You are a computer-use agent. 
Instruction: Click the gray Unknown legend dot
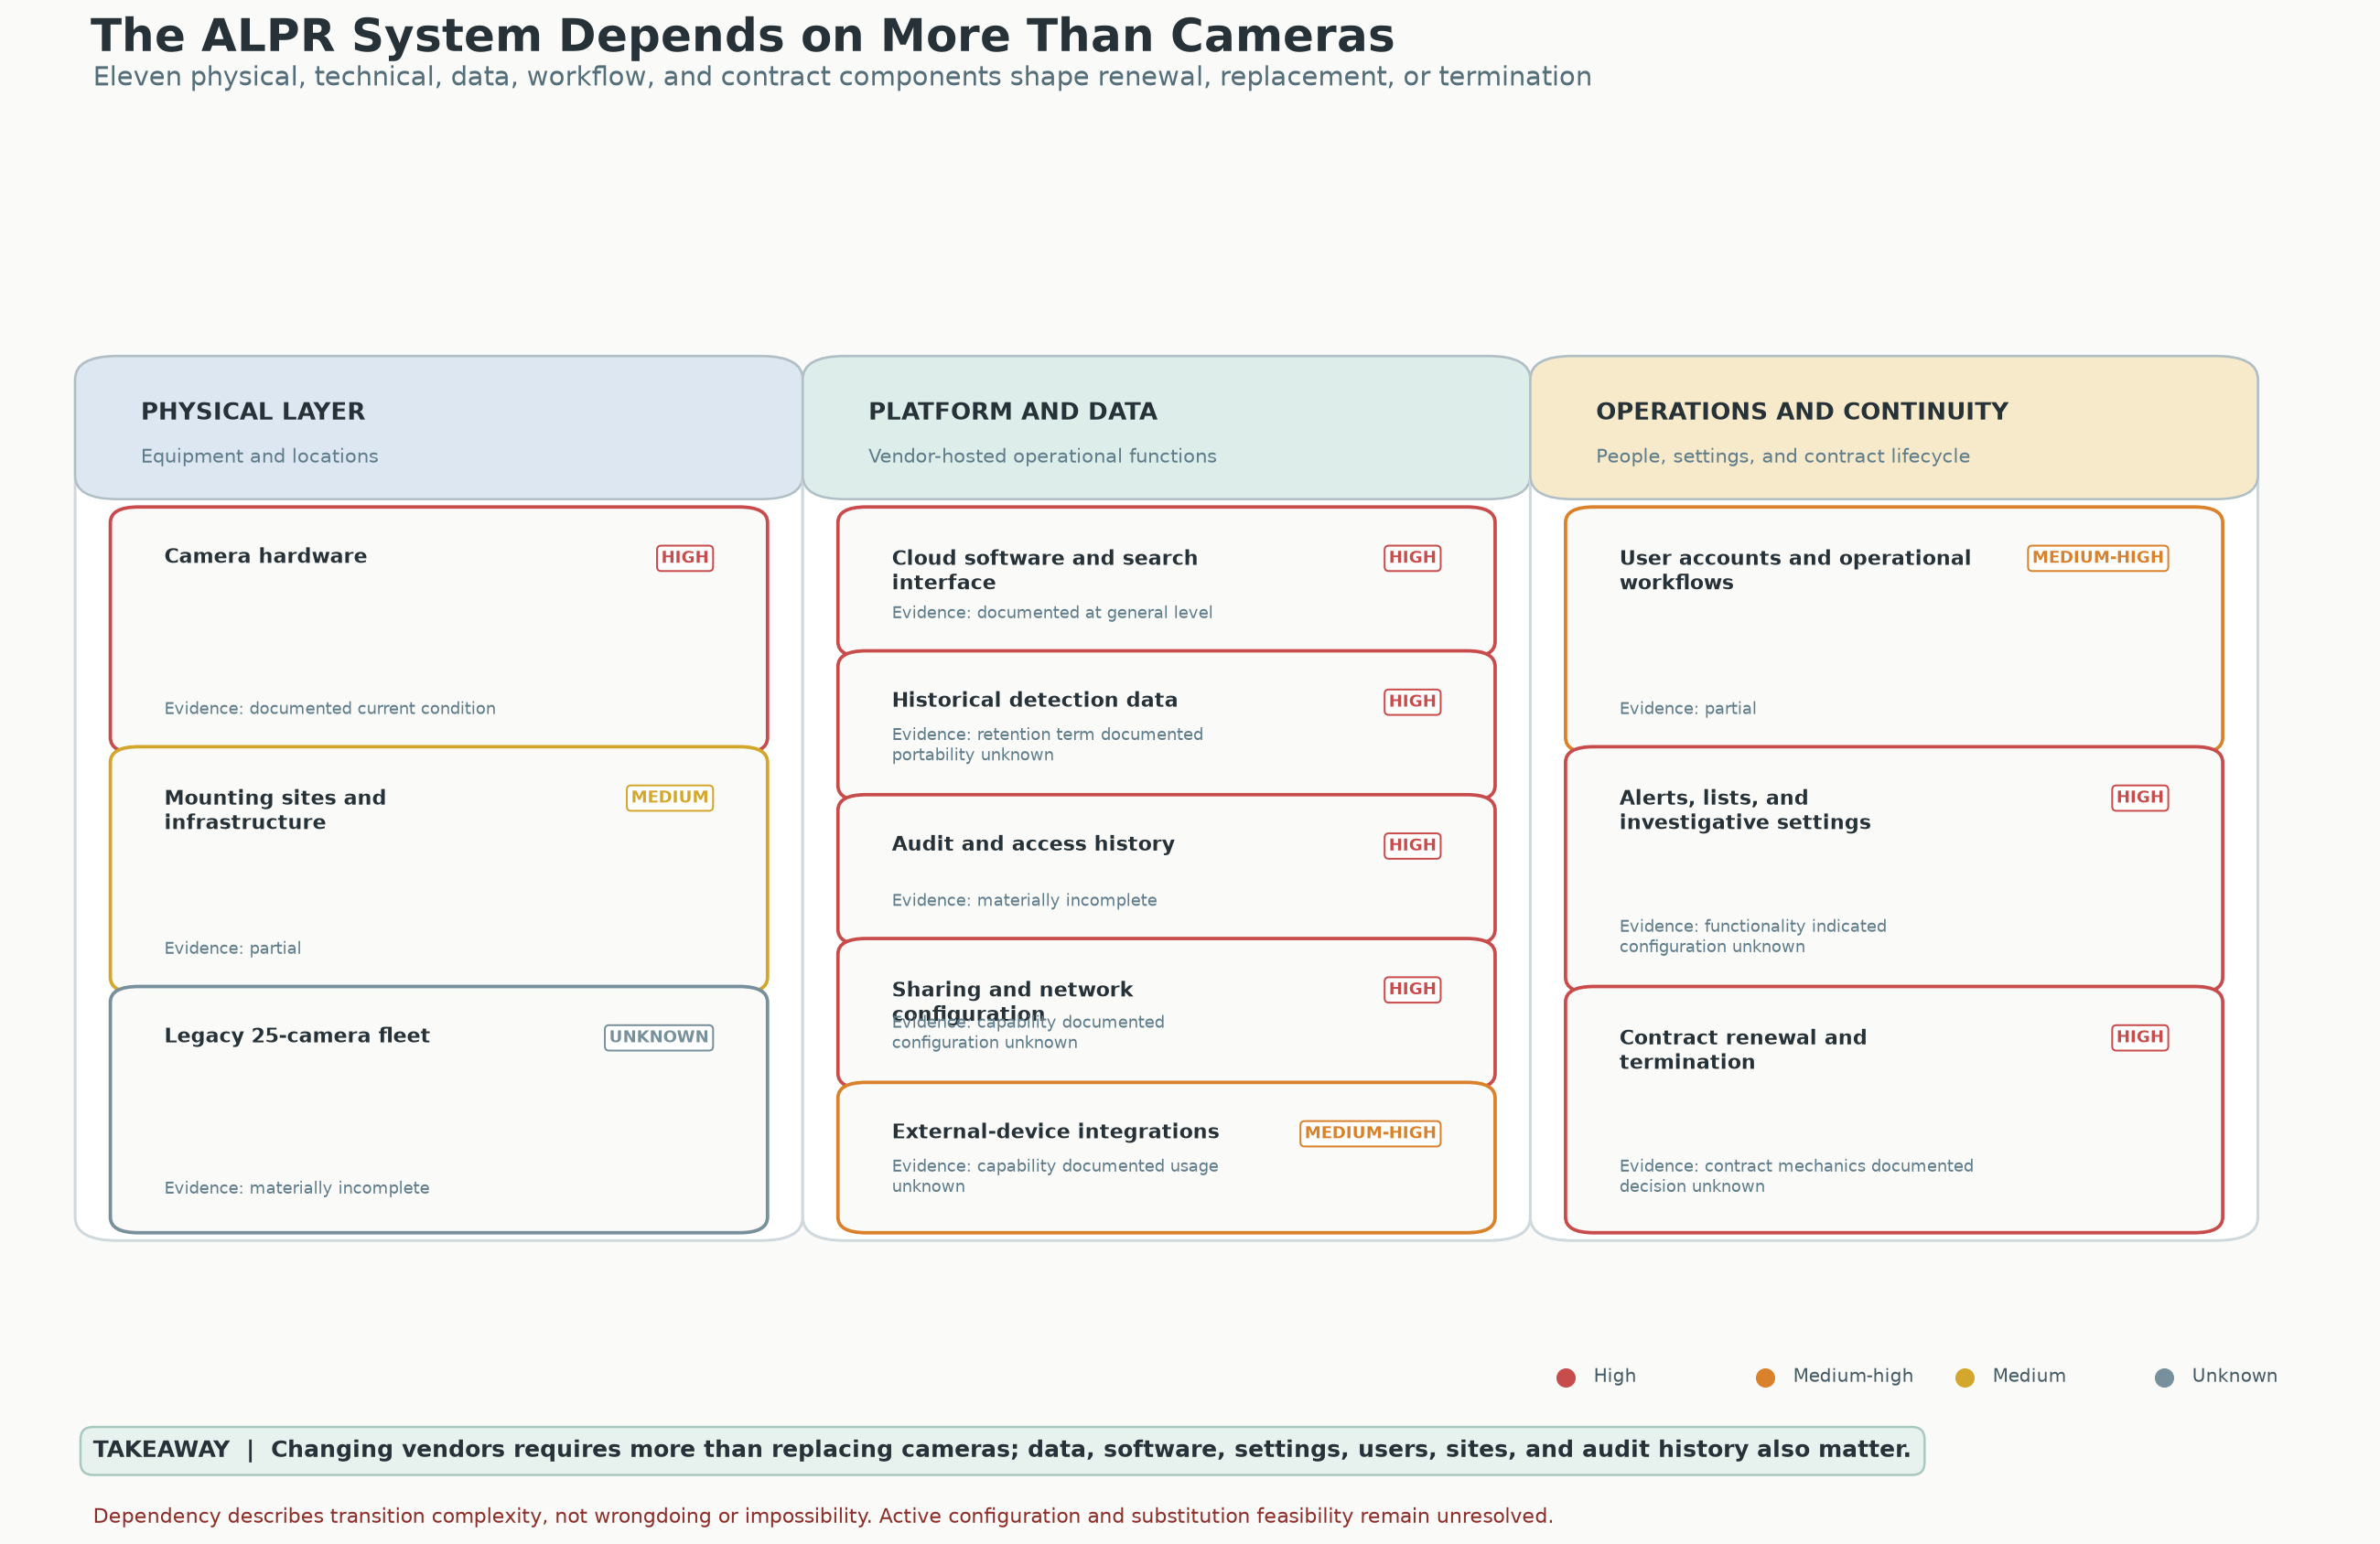point(2165,1378)
